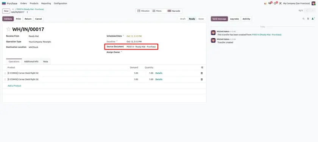Open column settings icon in Operations table
This screenshot has height=142, width=318.
pyautogui.click(x=202, y=67)
